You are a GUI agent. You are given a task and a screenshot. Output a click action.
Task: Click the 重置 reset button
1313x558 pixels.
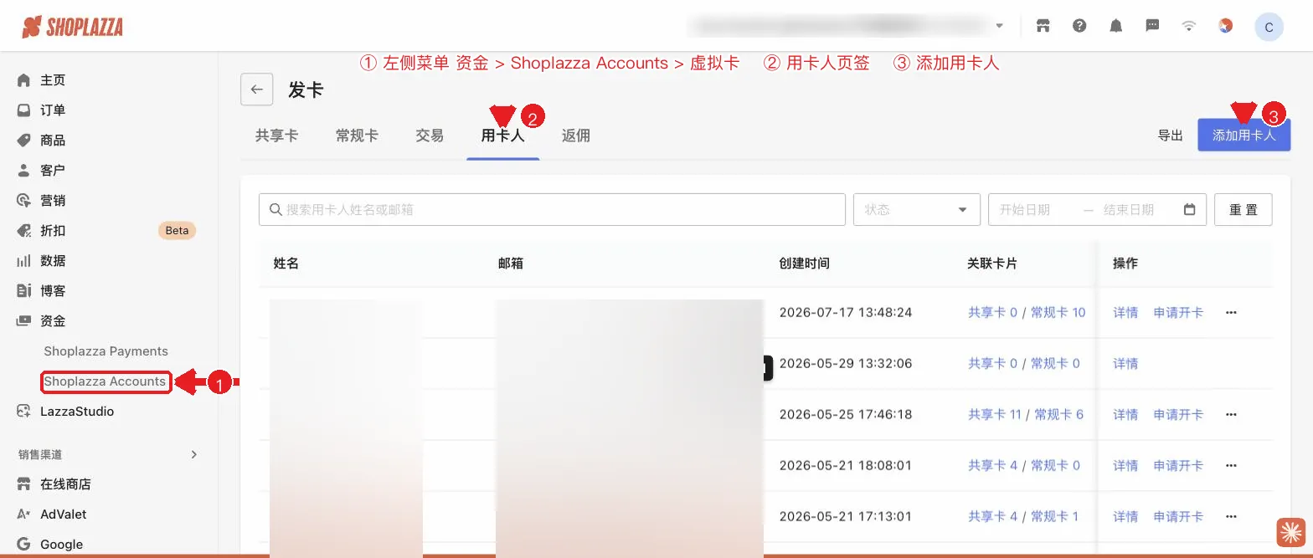tap(1243, 210)
